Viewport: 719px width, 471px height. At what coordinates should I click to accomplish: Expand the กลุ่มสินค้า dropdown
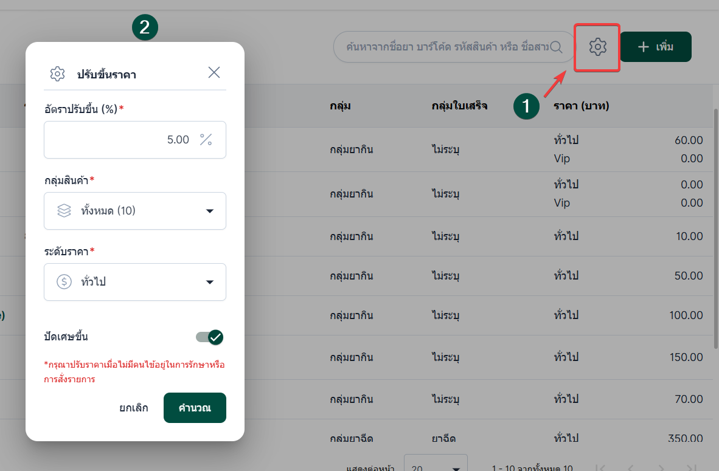tap(209, 211)
